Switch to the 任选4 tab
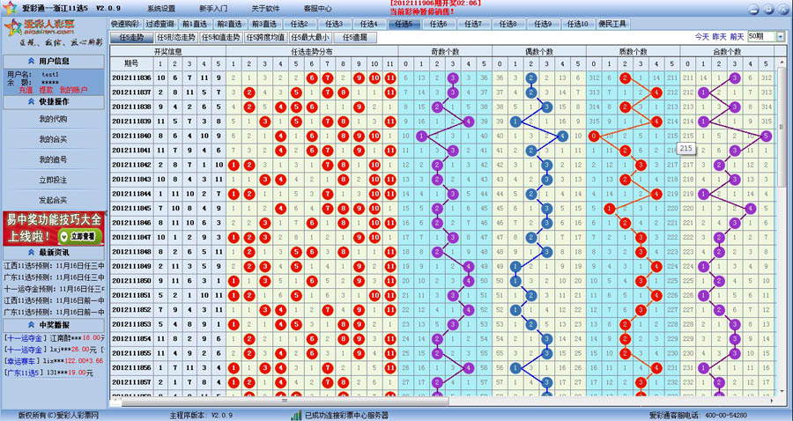Screen dimensions: 793x421 pyautogui.click(x=369, y=24)
